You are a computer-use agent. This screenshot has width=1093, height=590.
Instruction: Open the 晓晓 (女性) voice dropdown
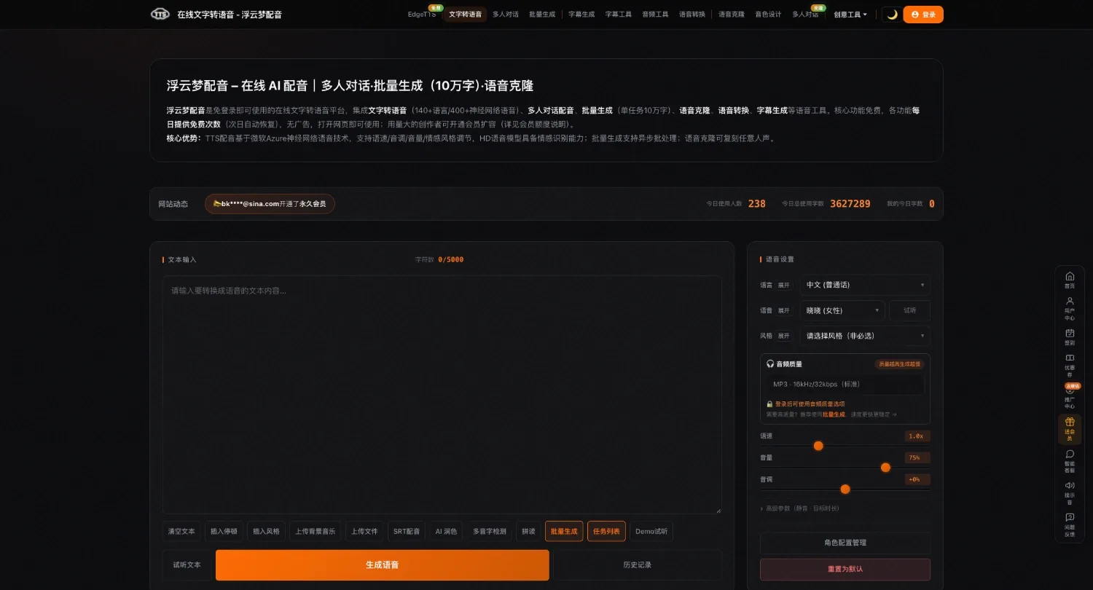[x=842, y=310]
